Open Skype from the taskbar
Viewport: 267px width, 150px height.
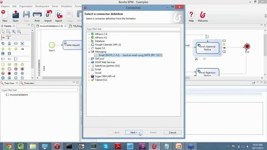coord(106,146)
